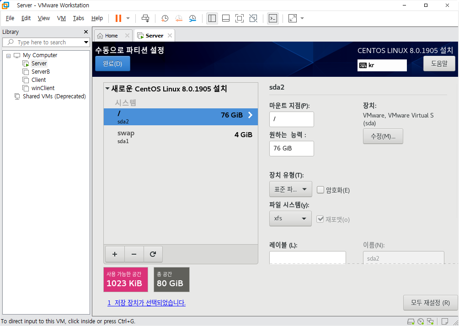Open the stretch display options arrow
This screenshot has height=326, width=459.
302,18
